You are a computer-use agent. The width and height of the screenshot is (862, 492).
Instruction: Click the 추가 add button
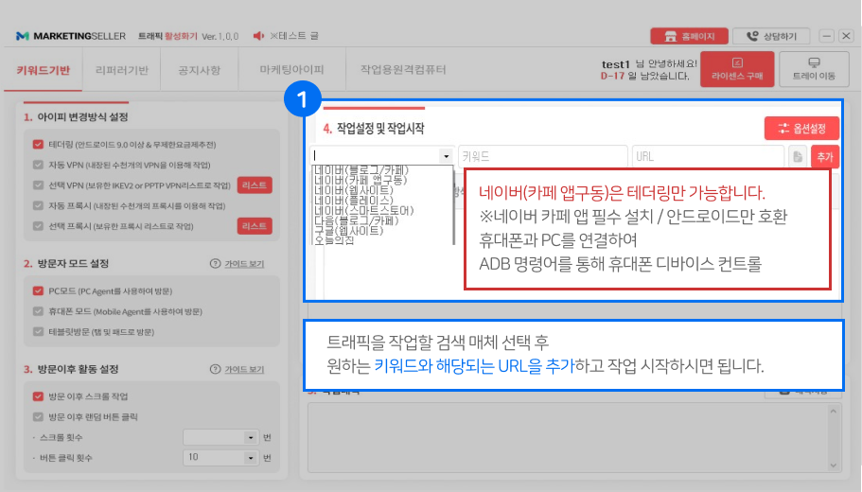click(824, 157)
